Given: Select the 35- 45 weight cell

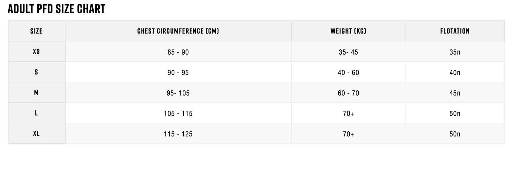Looking at the screenshot, I should point(348,52).
